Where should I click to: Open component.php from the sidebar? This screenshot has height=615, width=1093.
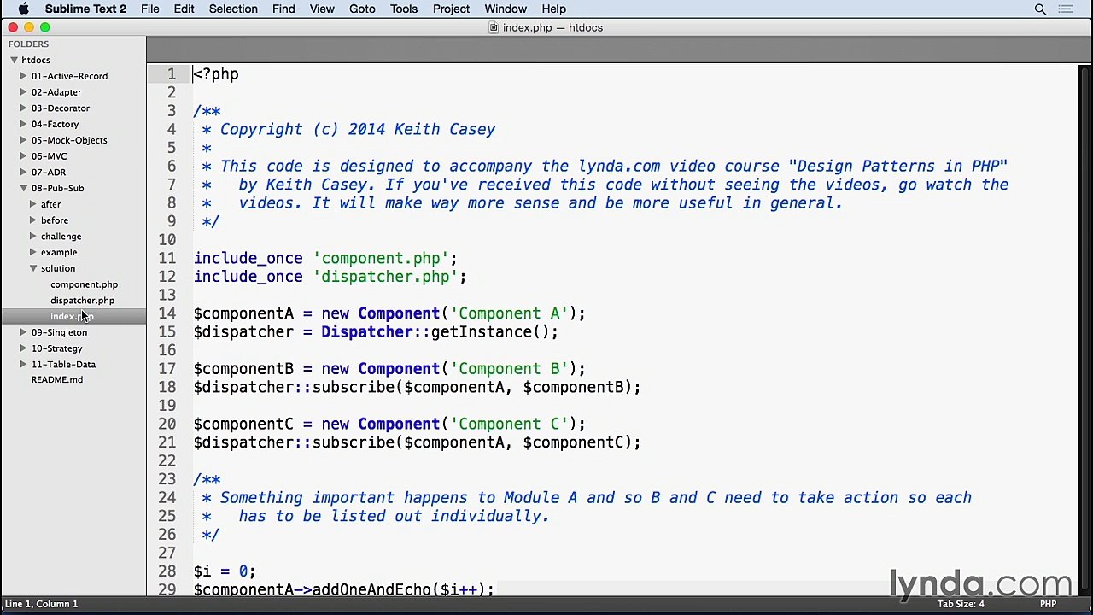tap(84, 284)
